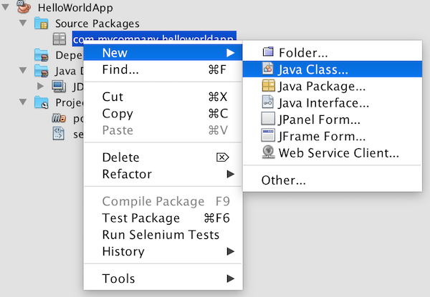Choose Delete in the context menu

point(120,157)
